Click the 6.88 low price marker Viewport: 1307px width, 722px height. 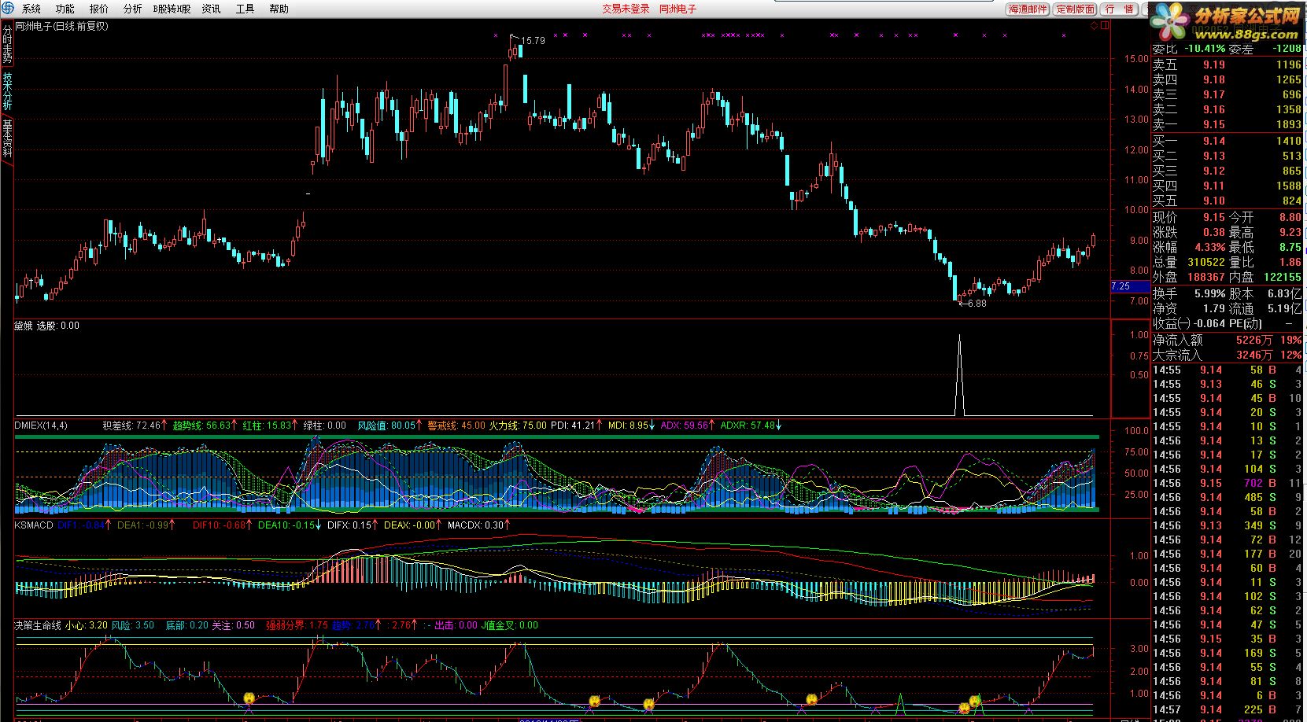pyautogui.click(x=977, y=304)
